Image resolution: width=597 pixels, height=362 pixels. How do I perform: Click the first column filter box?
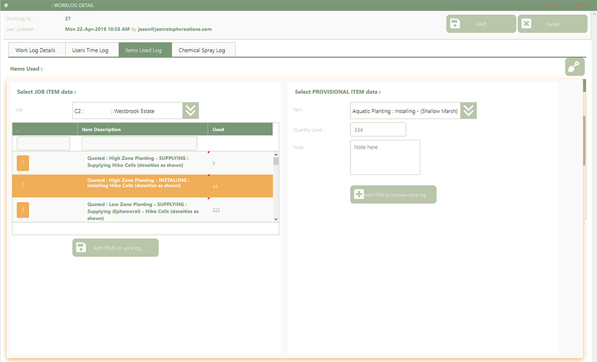(43, 143)
